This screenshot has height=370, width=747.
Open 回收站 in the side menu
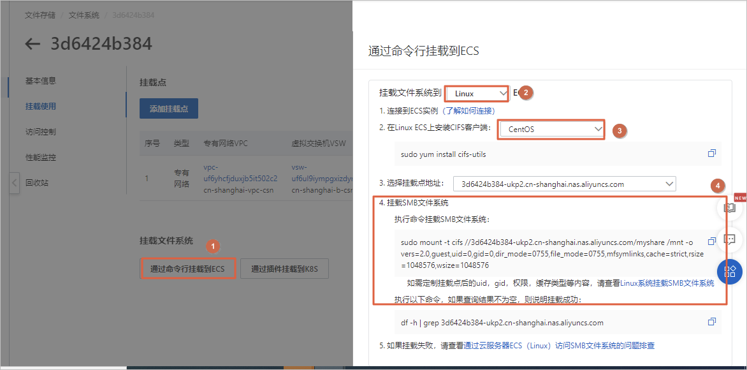(37, 183)
